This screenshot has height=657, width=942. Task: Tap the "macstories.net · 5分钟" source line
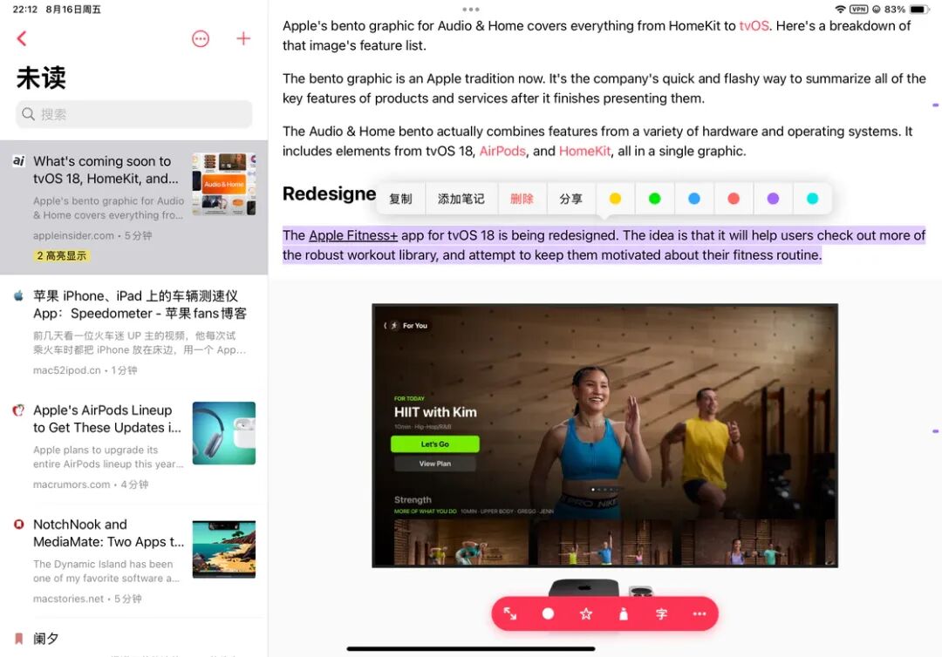point(88,599)
